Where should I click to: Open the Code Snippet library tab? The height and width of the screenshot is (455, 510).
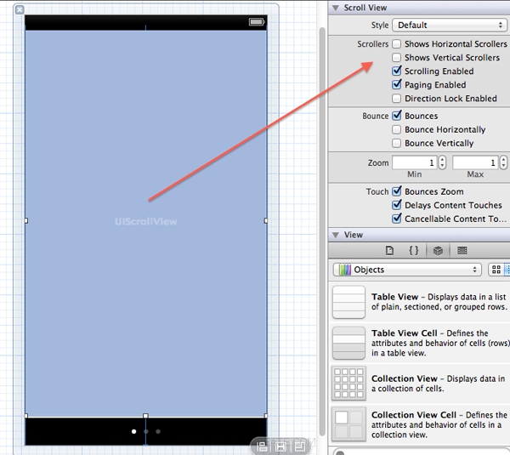click(x=414, y=250)
